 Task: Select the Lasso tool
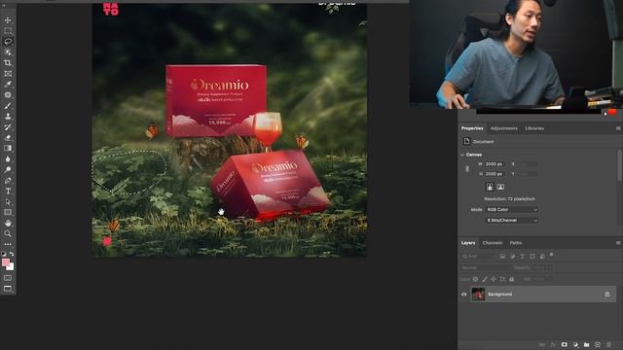pyautogui.click(x=8, y=42)
